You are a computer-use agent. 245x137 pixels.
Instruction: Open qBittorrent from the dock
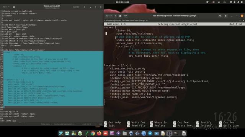pos(144,134)
